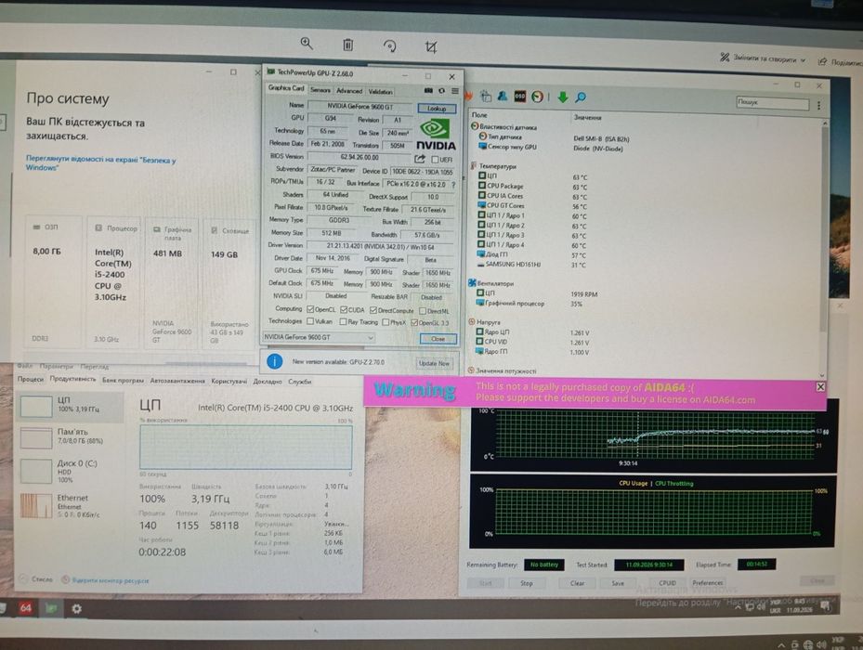Toggle the Ray Tracing checkbox
The image size is (863, 650).
click(343, 322)
